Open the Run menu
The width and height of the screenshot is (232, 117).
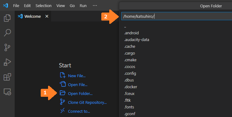click(x=83, y=6)
